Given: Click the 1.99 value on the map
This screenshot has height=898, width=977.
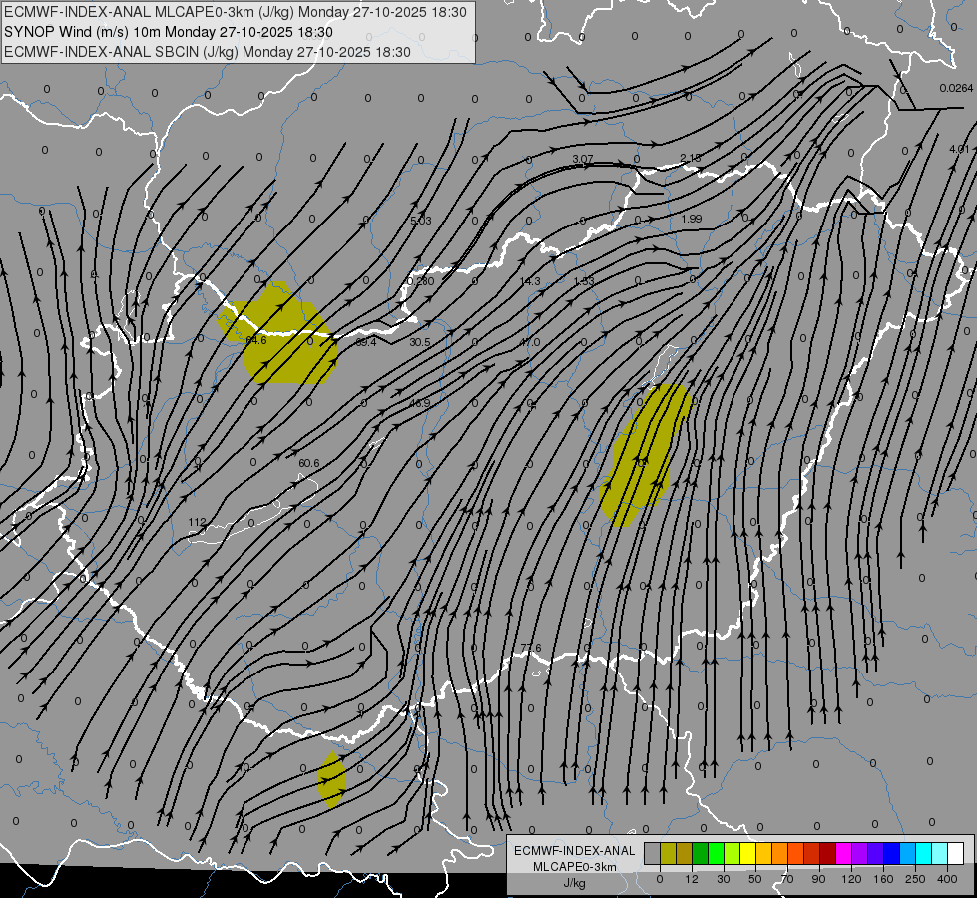Looking at the screenshot, I should click(691, 219).
